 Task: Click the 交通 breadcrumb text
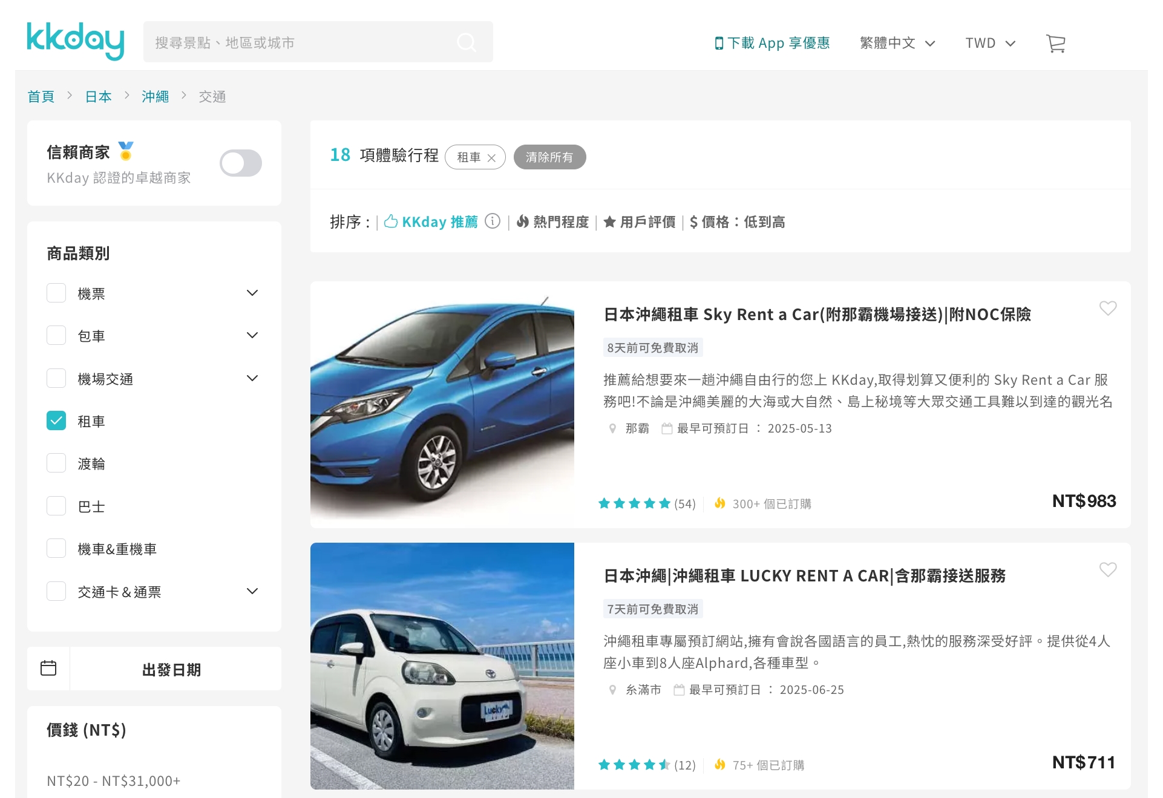212,97
